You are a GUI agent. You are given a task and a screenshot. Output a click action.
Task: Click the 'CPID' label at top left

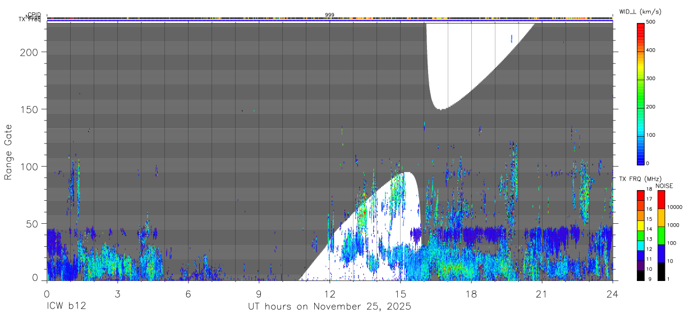click(x=35, y=15)
